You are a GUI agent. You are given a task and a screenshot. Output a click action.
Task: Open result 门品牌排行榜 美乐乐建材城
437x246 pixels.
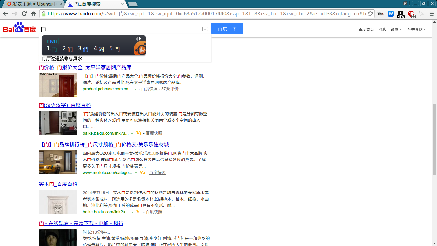pyautogui.click(x=104, y=144)
